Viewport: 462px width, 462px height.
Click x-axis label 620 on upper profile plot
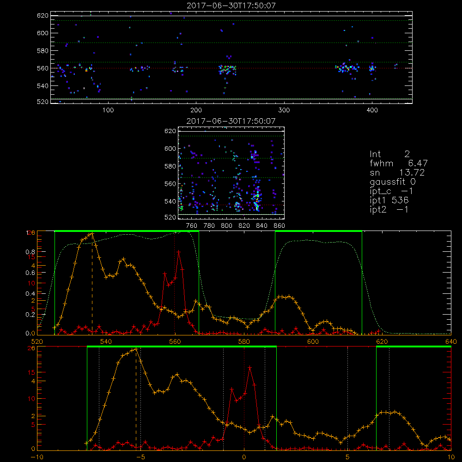click(382, 341)
